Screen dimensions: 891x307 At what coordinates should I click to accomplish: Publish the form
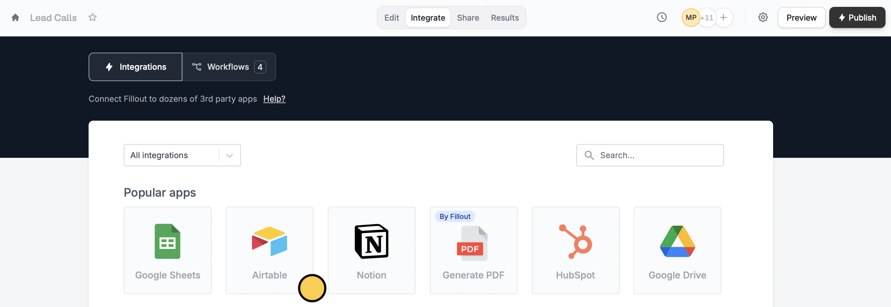pyautogui.click(x=857, y=18)
